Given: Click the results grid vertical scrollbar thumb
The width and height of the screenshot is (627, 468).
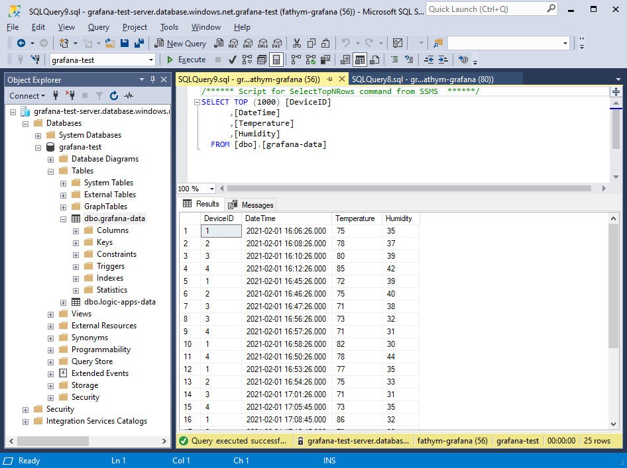Looking at the screenshot, I should click(613, 286).
